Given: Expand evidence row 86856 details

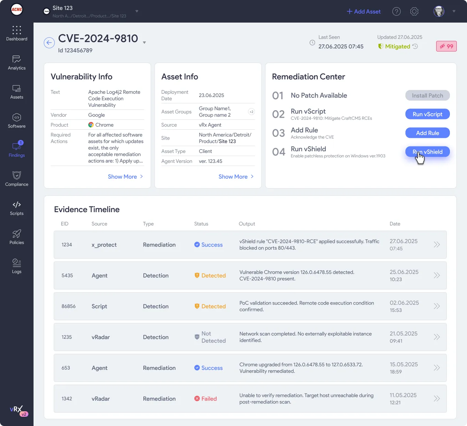Looking at the screenshot, I should [437, 306].
